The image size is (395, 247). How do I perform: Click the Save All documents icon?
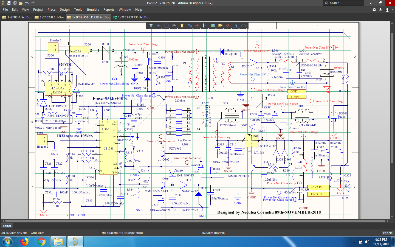pyautogui.click(x=15, y=3)
